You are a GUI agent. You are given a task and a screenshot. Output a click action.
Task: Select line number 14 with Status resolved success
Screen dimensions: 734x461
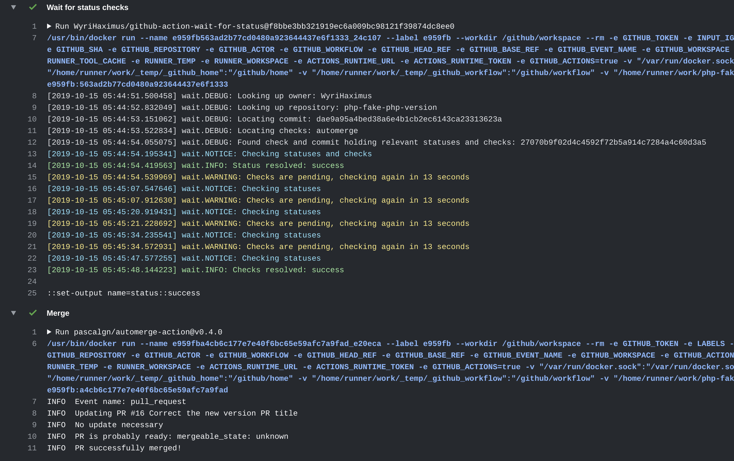tap(32, 166)
